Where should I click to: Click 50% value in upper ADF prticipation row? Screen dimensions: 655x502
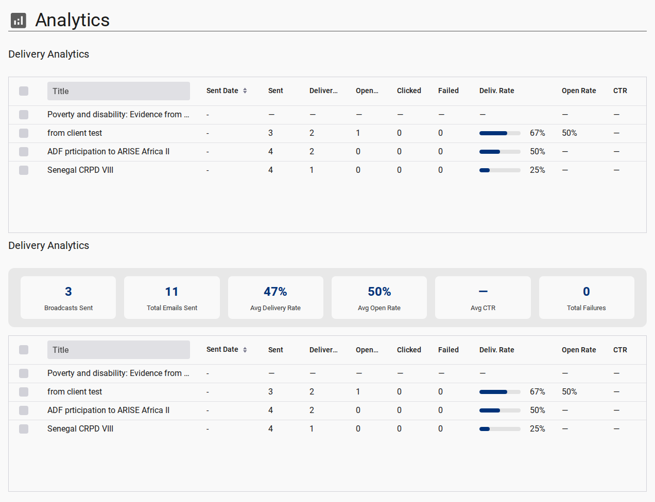click(538, 151)
